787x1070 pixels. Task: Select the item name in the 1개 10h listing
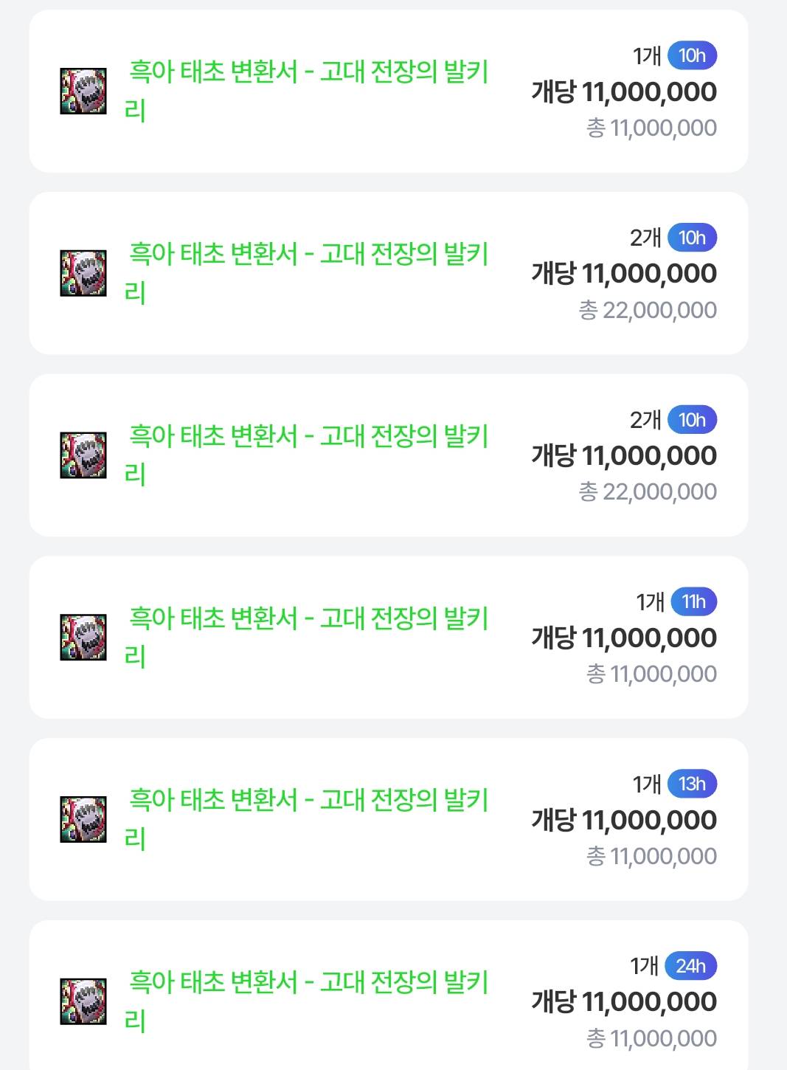coord(308,72)
